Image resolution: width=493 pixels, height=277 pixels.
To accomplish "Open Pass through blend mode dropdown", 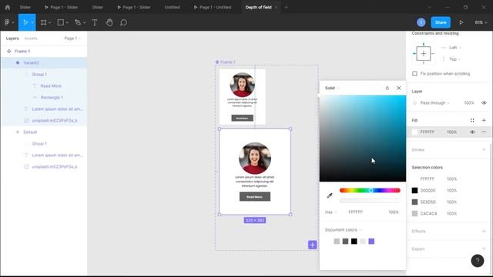I will (434, 103).
